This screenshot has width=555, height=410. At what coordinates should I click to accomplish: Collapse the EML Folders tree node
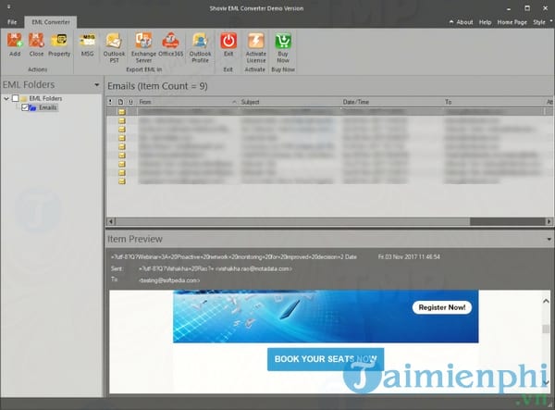(6, 98)
